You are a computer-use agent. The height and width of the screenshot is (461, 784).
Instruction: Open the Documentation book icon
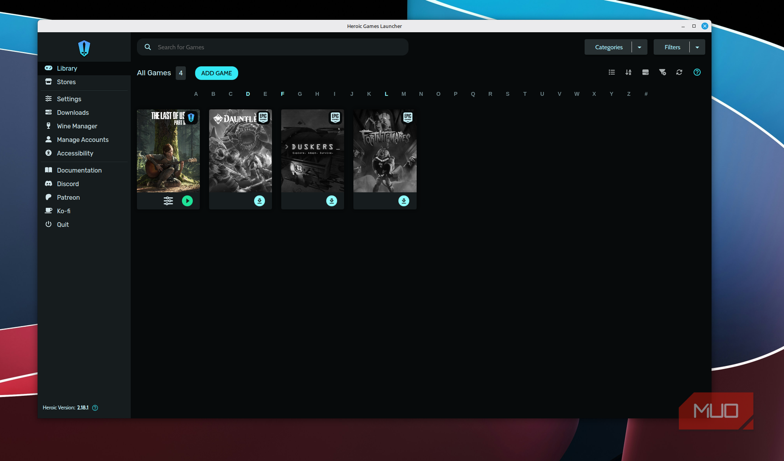click(x=48, y=170)
